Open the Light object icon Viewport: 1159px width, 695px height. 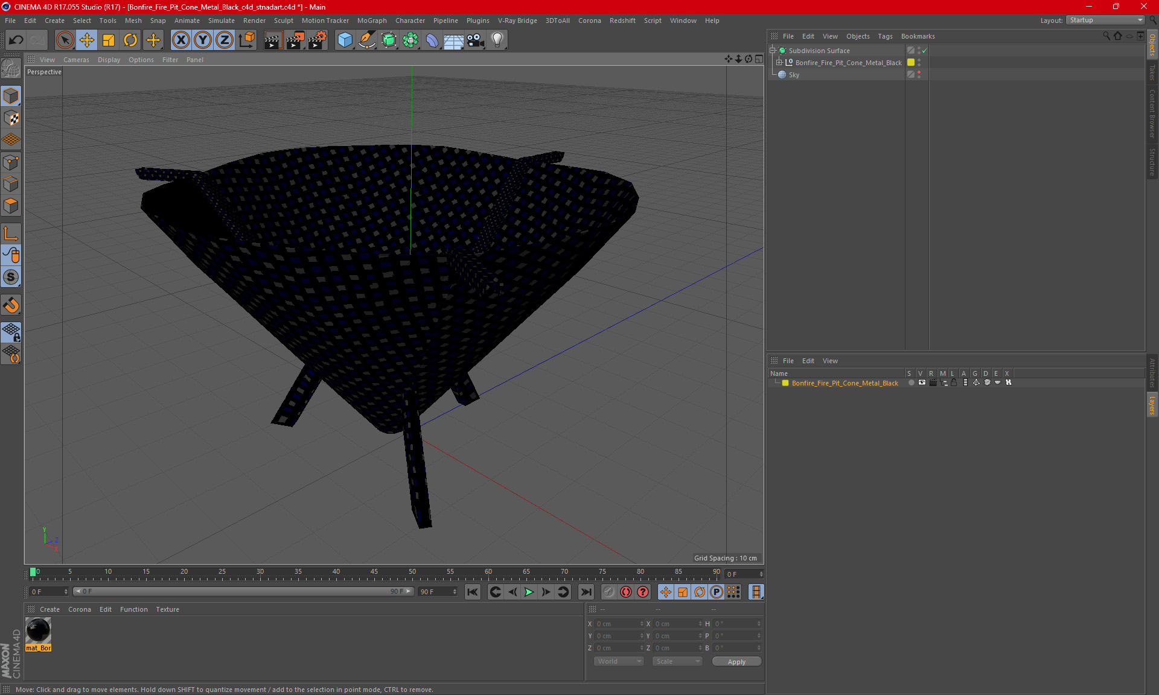click(x=497, y=40)
